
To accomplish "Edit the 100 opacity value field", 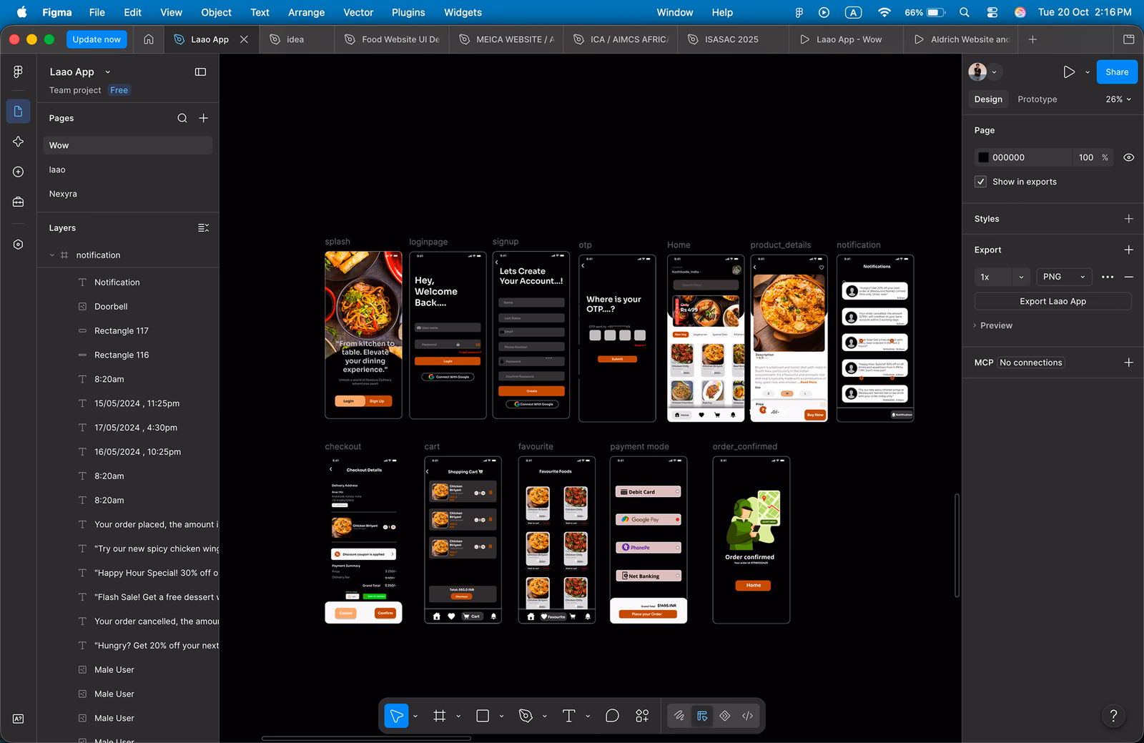I will click(1086, 157).
